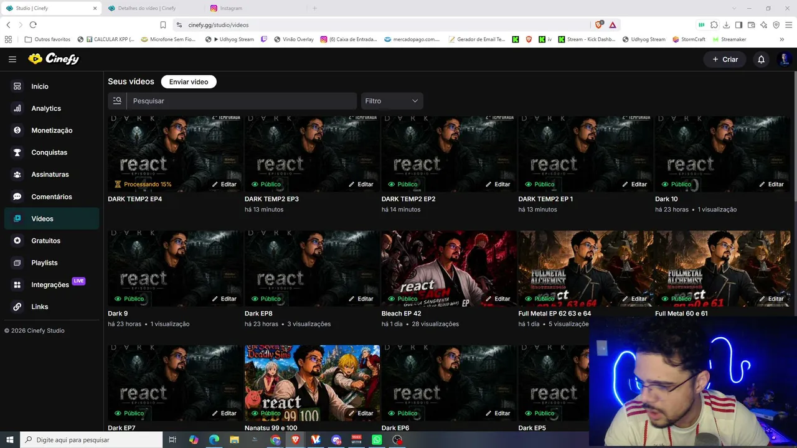Open the Full Metal EP 62 63 e 64 thumbnail
The height and width of the screenshot is (448, 797).
tap(585, 269)
